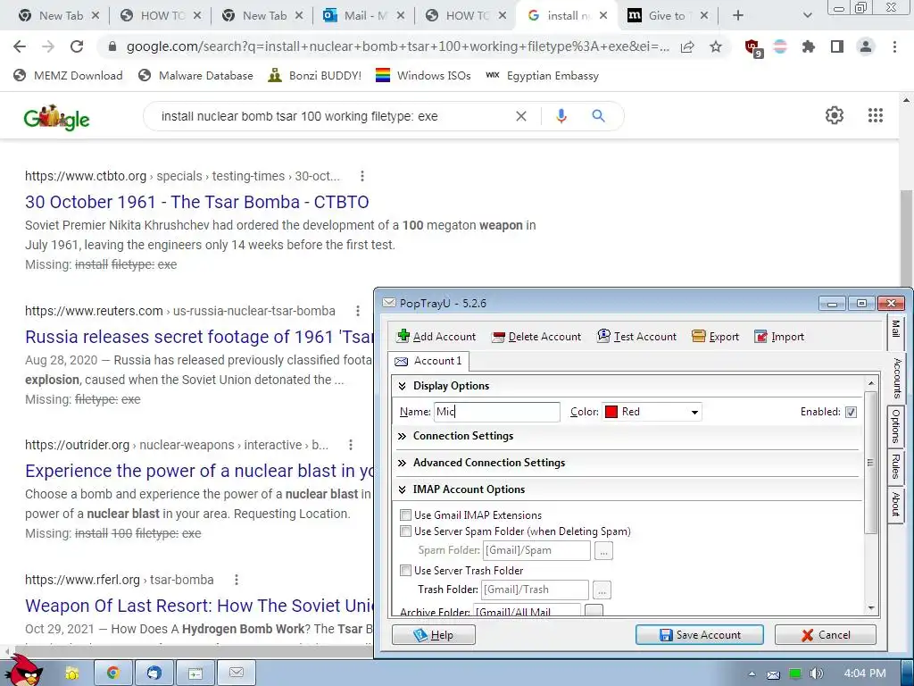The image size is (914, 686).
Task: Click Delete Account in PopTrayU toolbar
Action: click(536, 337)
